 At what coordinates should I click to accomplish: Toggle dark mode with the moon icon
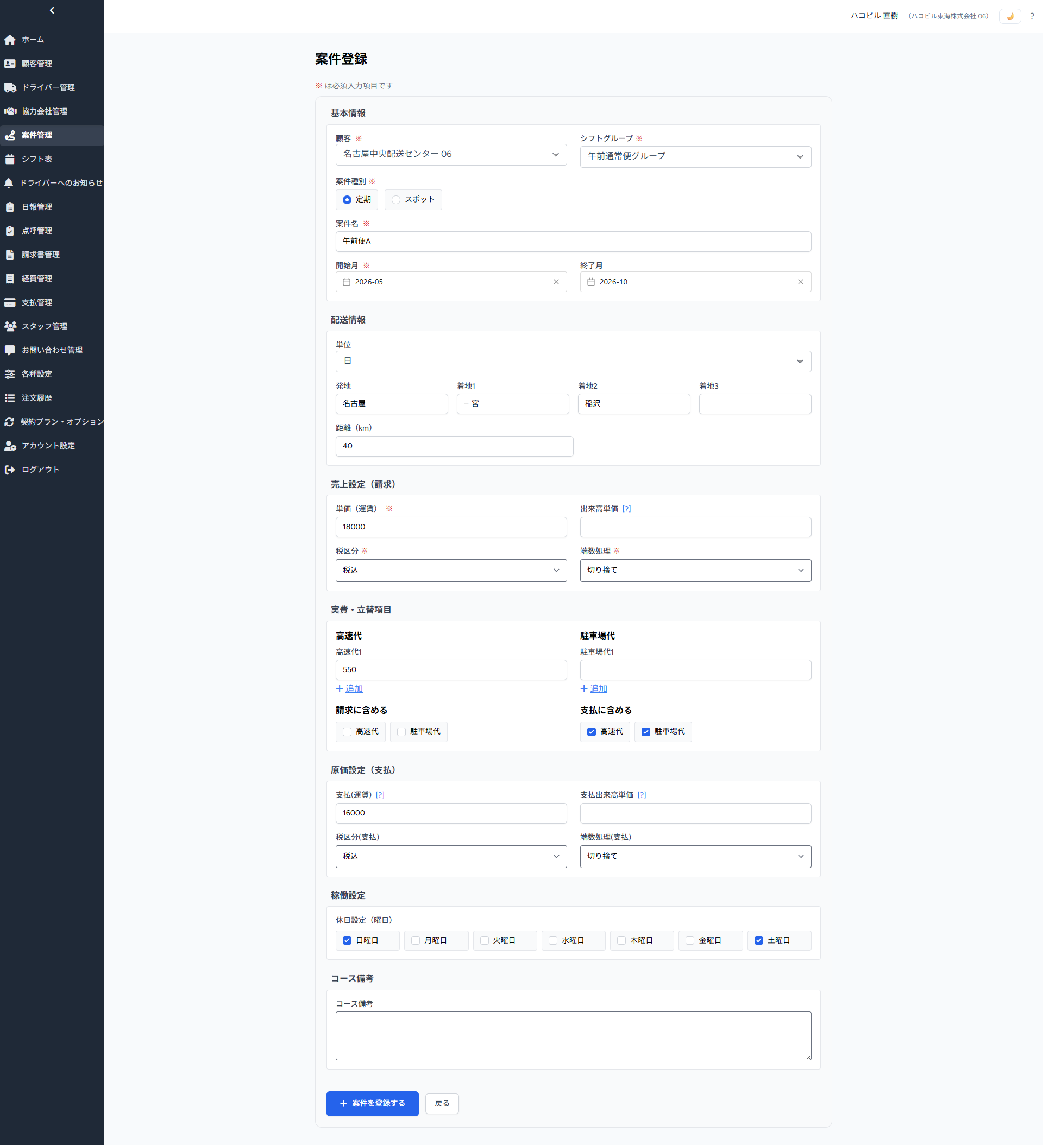(x=1009, y=16)
